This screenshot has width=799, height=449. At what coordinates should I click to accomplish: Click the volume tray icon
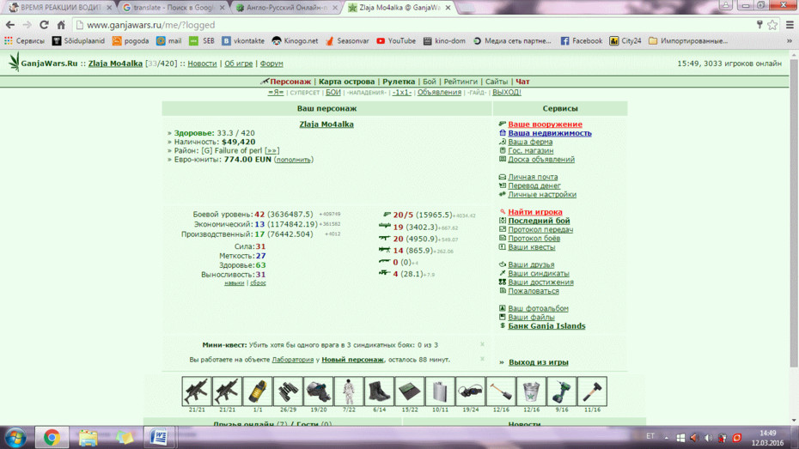[x=708, y=438]
